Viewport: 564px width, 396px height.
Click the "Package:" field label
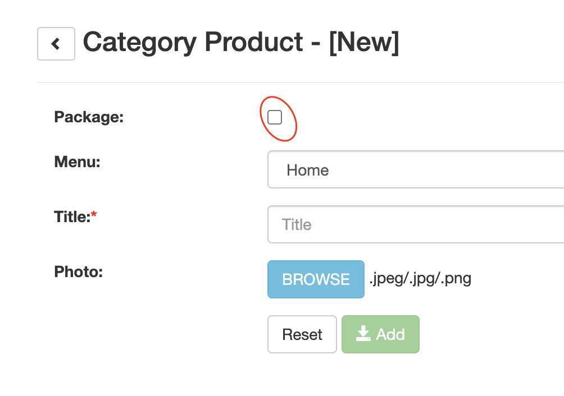(89, 117)
